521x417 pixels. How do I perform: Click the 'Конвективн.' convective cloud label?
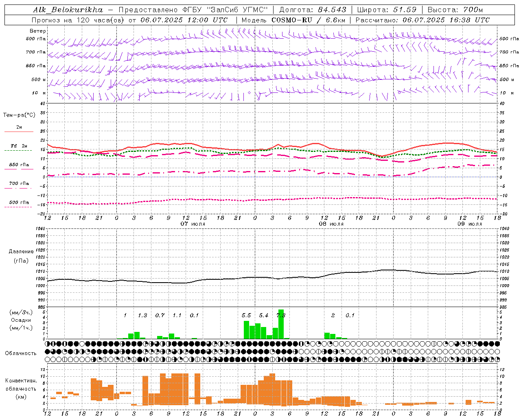[x=21, y=381]
